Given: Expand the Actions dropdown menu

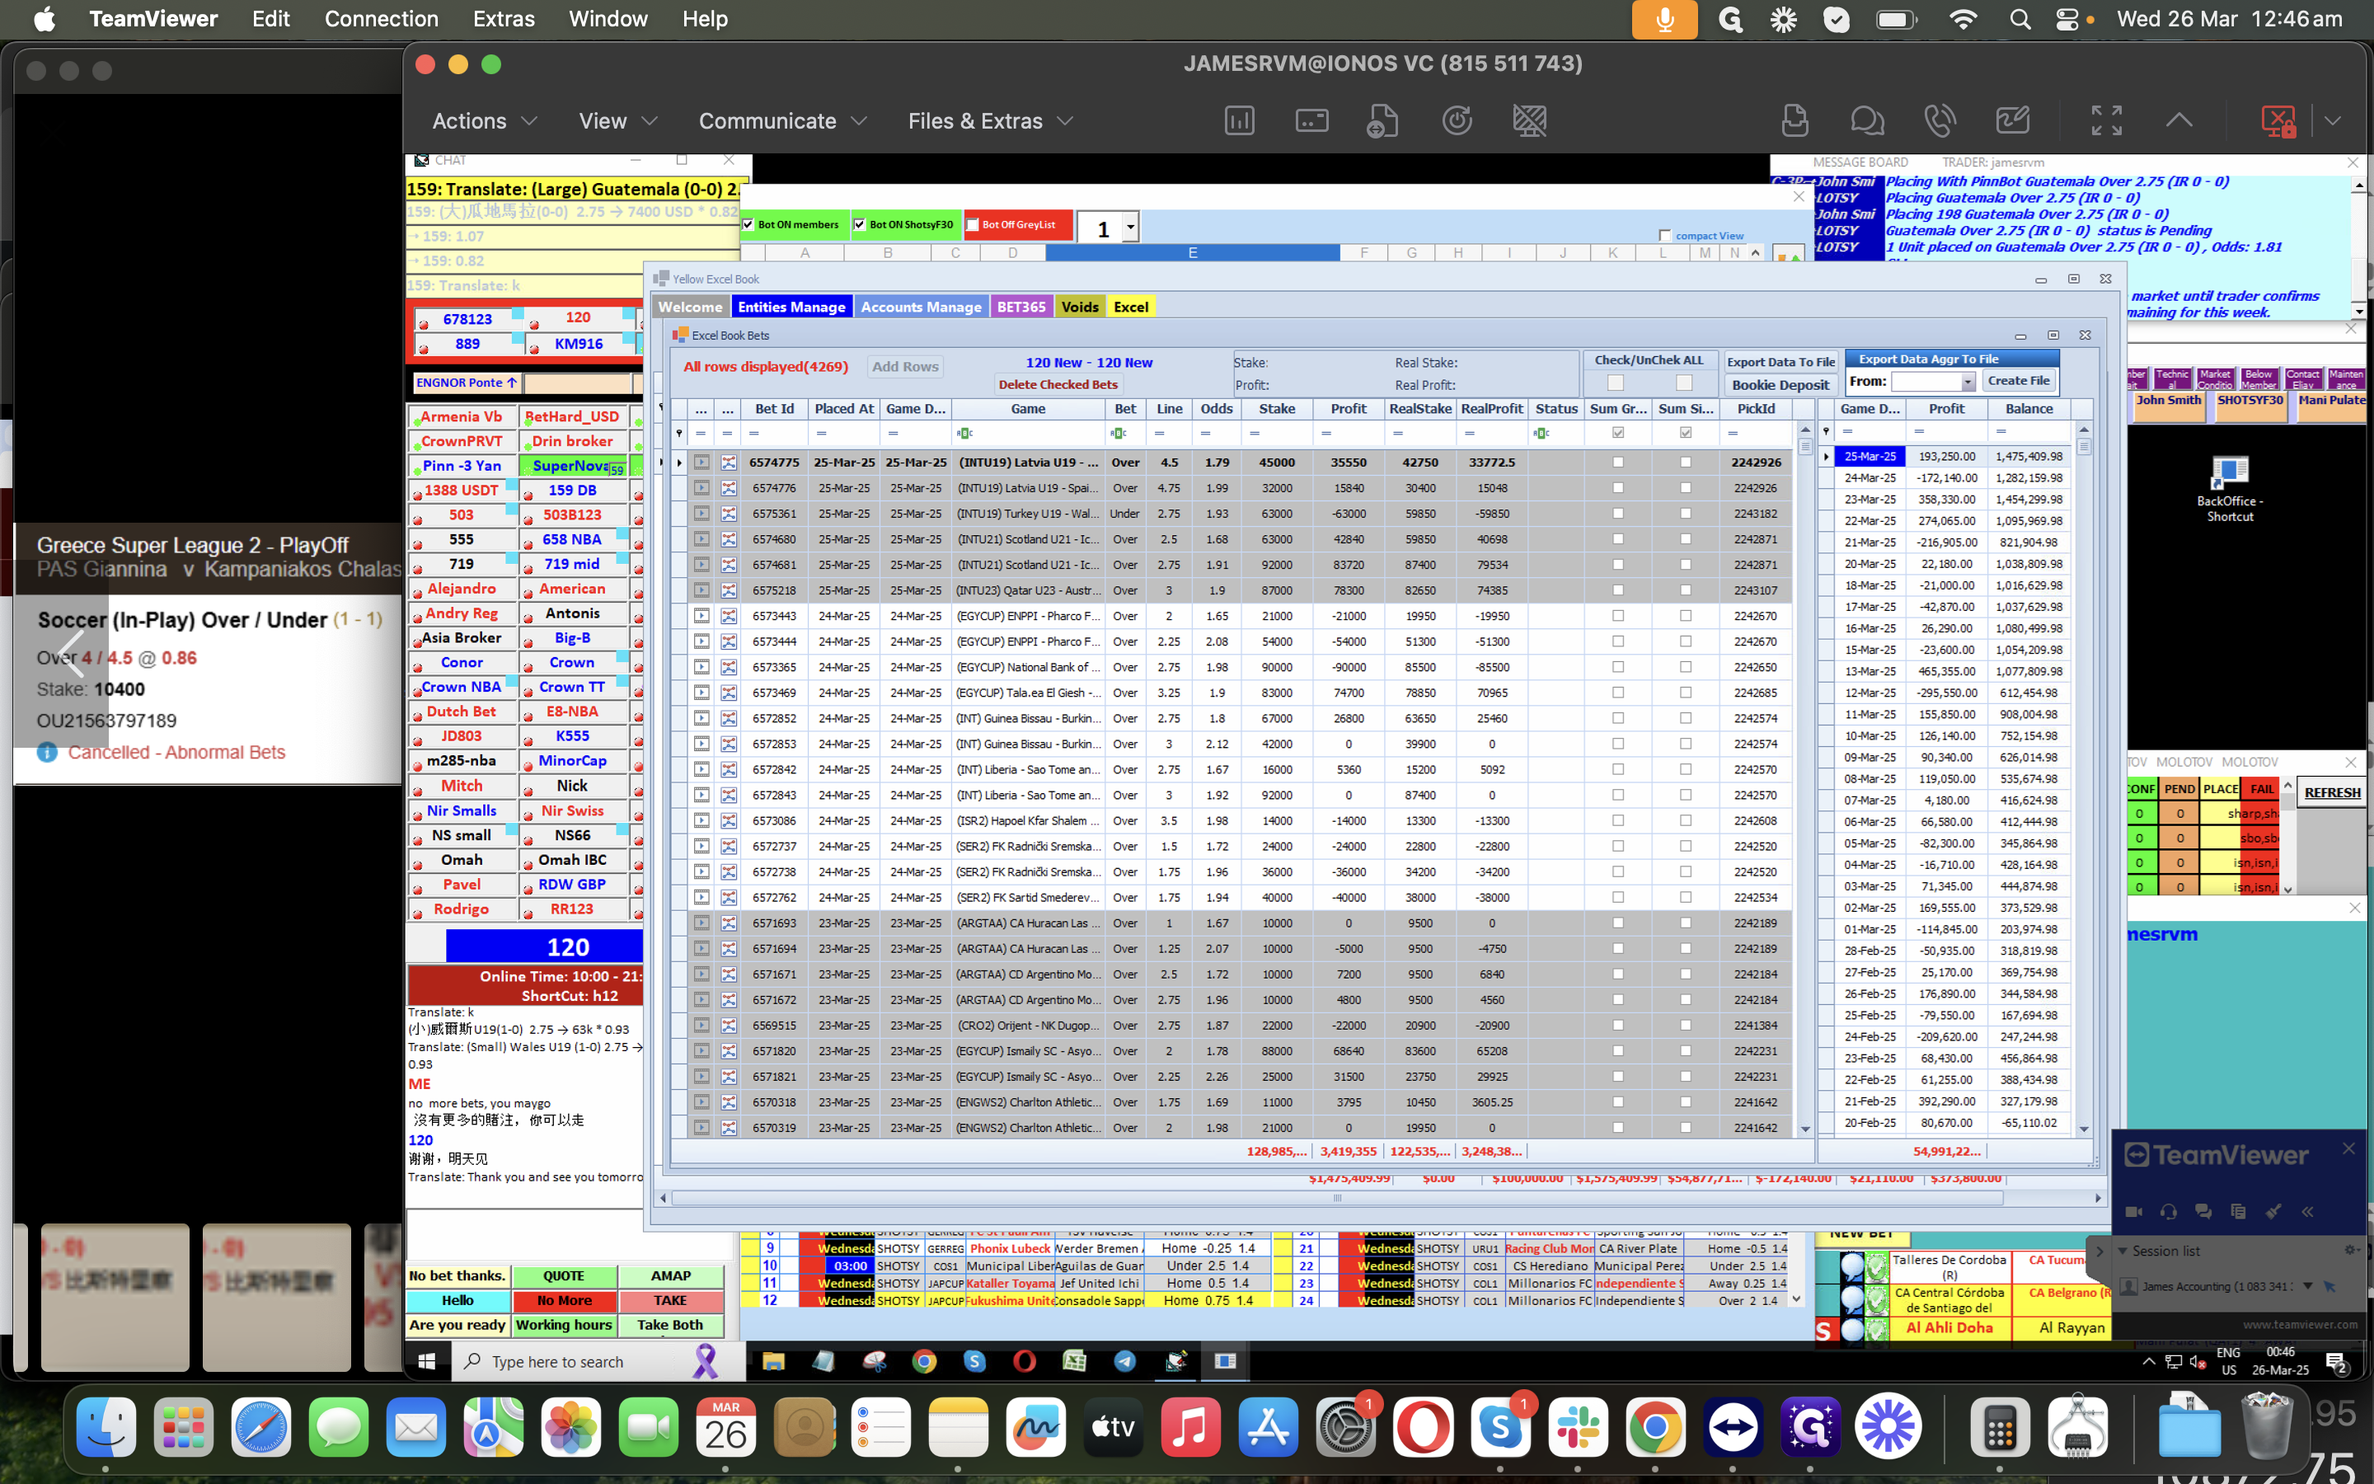Looking at the screenshot, I should tap(485, 120).
